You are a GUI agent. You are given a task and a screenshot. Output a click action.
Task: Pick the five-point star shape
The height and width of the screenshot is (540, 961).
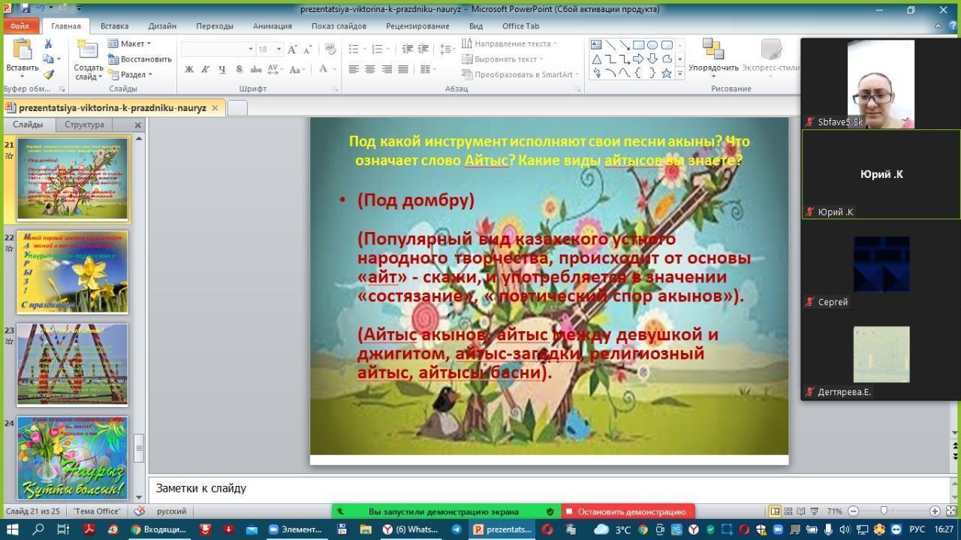666,74
